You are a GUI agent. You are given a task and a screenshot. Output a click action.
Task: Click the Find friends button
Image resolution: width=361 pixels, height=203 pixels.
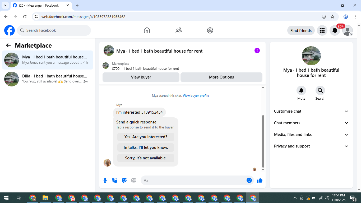point(301,30)
